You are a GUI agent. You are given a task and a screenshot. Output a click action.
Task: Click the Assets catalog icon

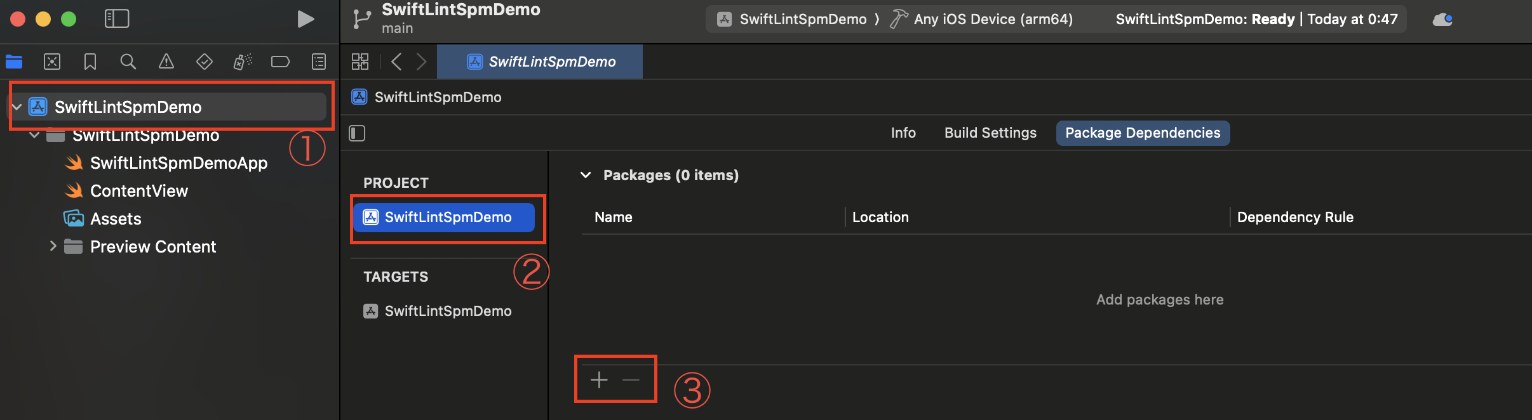[74, 218]
